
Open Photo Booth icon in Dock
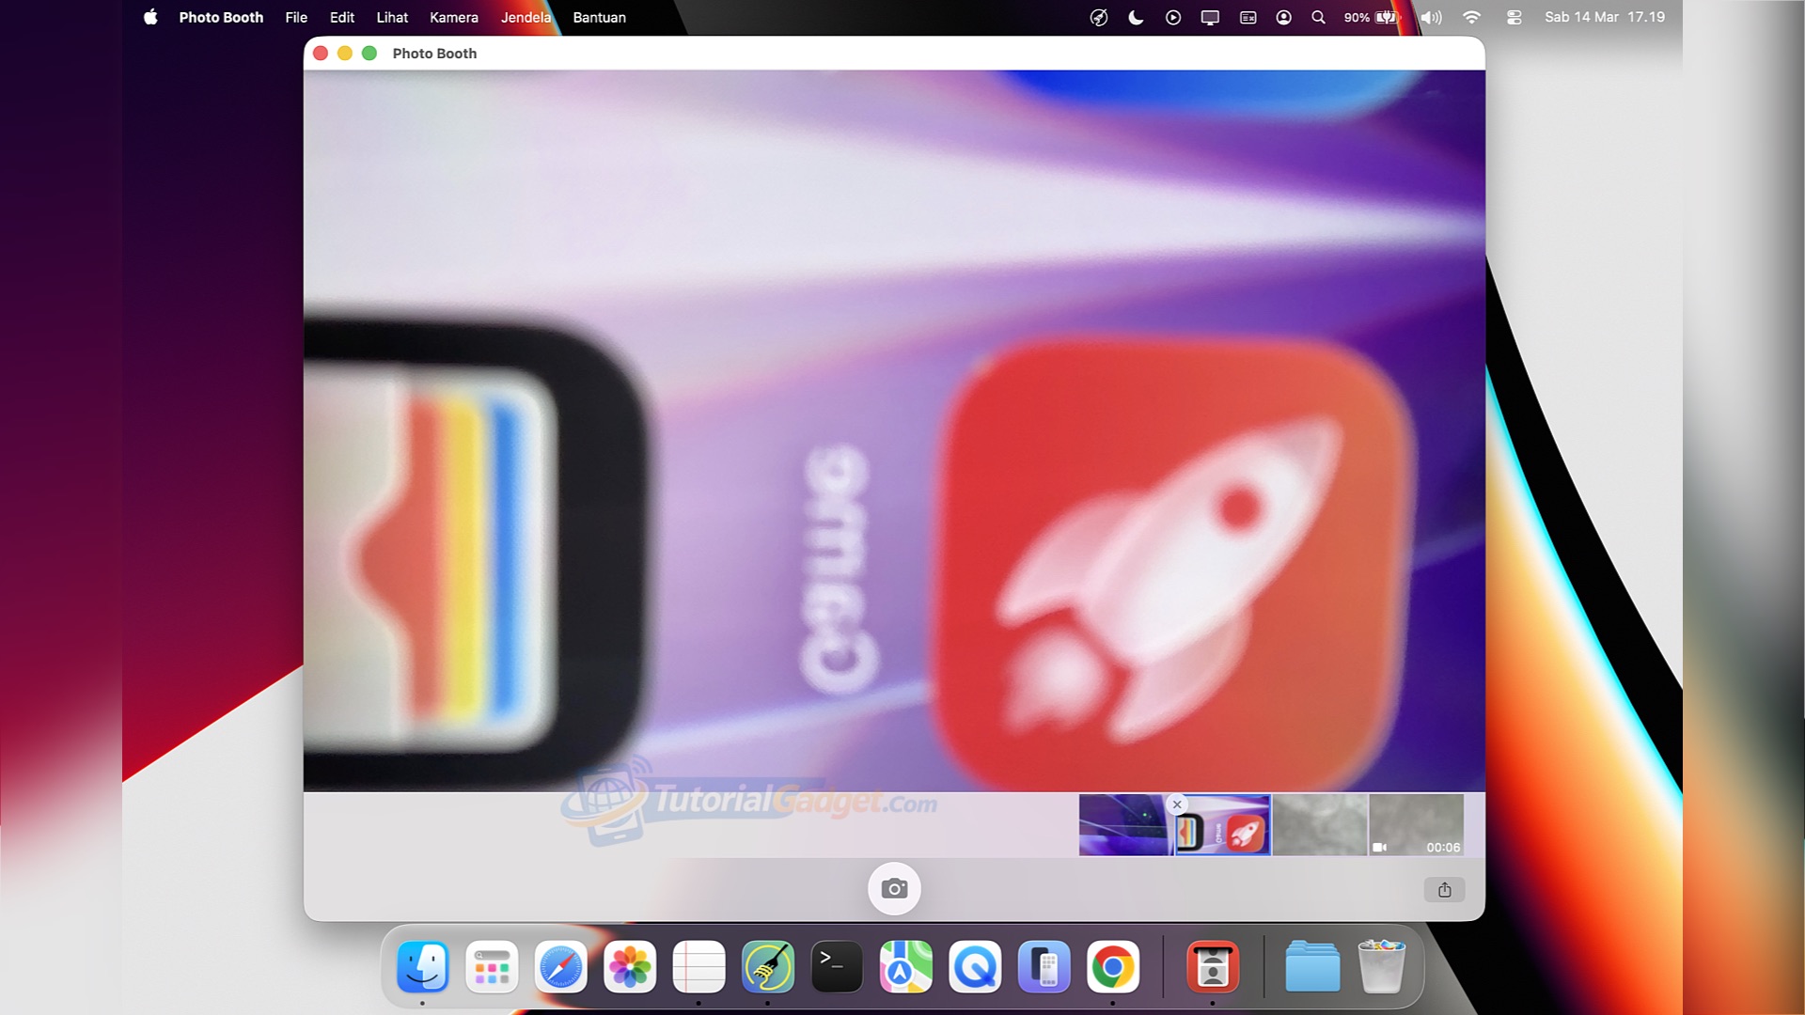(x=1213, y=967)
